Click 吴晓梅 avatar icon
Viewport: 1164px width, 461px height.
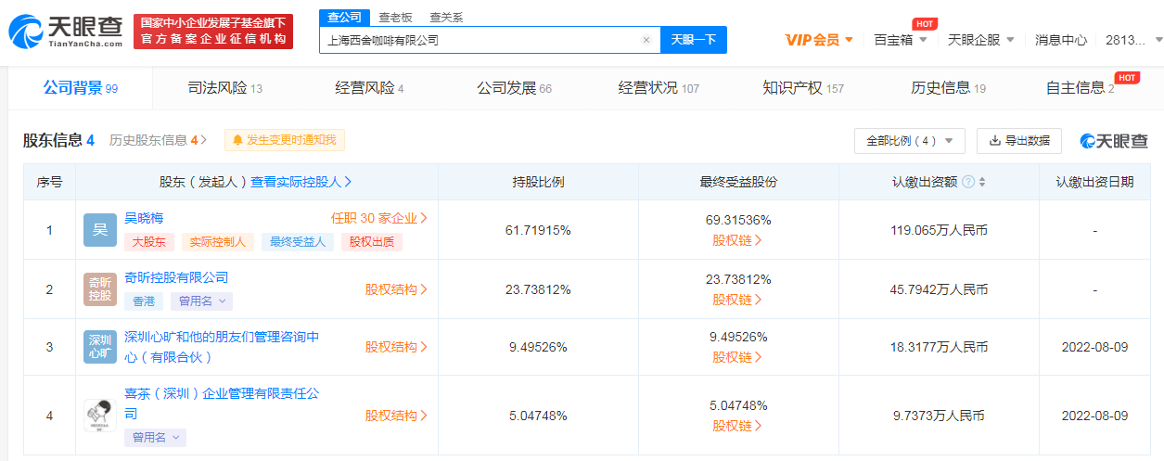100,230
